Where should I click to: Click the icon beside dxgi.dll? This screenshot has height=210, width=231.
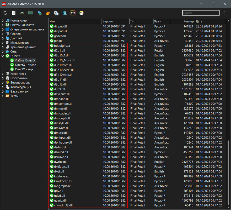click(x=52, y=171)
